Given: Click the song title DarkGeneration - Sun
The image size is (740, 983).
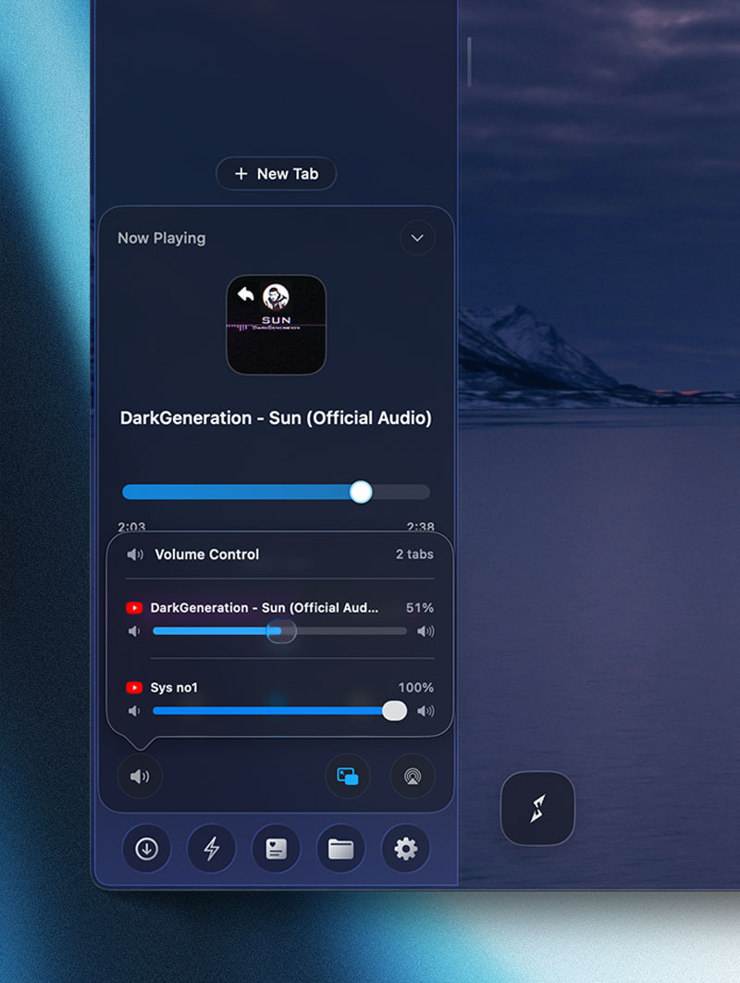Looking at the screenshot, I should 276,417.
